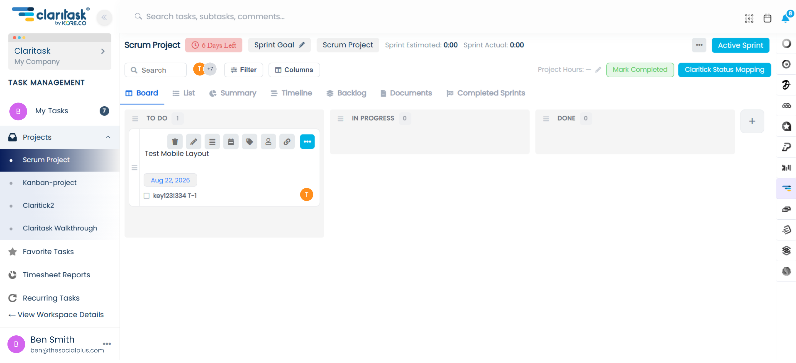Click the Scrum Project chip in header
Image resolution: width=796 pixels, height=363 pixels.
click(x=348, y=45)
